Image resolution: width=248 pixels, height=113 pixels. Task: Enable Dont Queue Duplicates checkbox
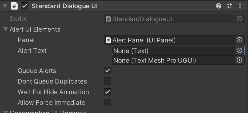click(107, 81)
